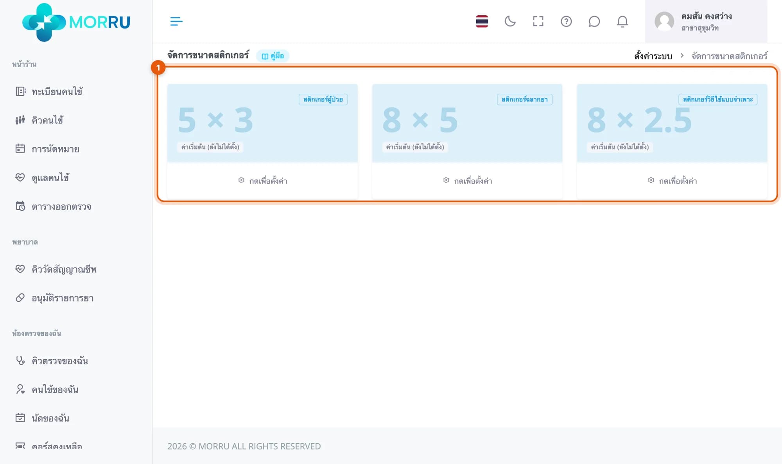Click the สติกเกอร์ผู้ป่วย tag

click(323, 99)
